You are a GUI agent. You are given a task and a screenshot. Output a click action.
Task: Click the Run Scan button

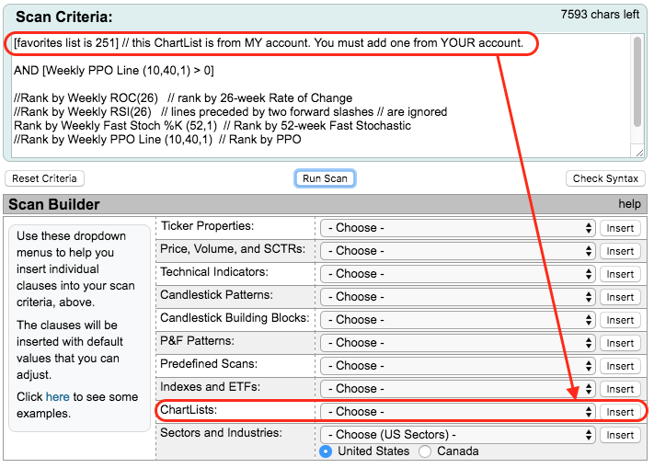click(325, 178)
